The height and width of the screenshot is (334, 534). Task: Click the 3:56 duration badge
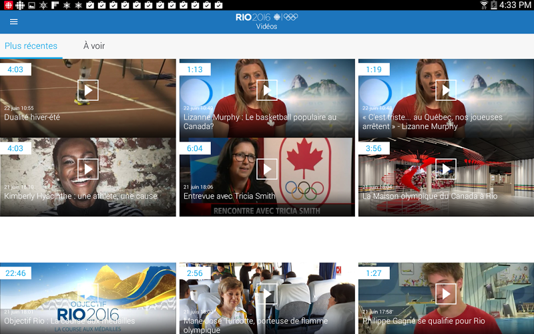coord(374,148)
